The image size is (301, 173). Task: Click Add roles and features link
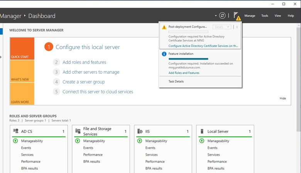pyautogui.click(x=84, y=62)
